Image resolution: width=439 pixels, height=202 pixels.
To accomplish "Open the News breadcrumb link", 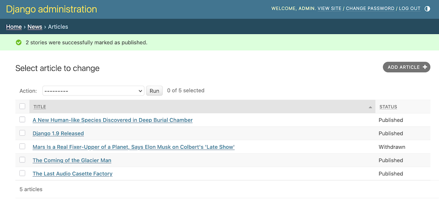I will (35, 27).
